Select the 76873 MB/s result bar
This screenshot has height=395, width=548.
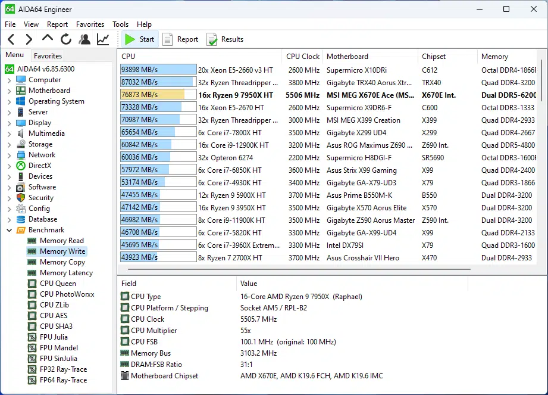pyautogui.click(x=158, y=95)
